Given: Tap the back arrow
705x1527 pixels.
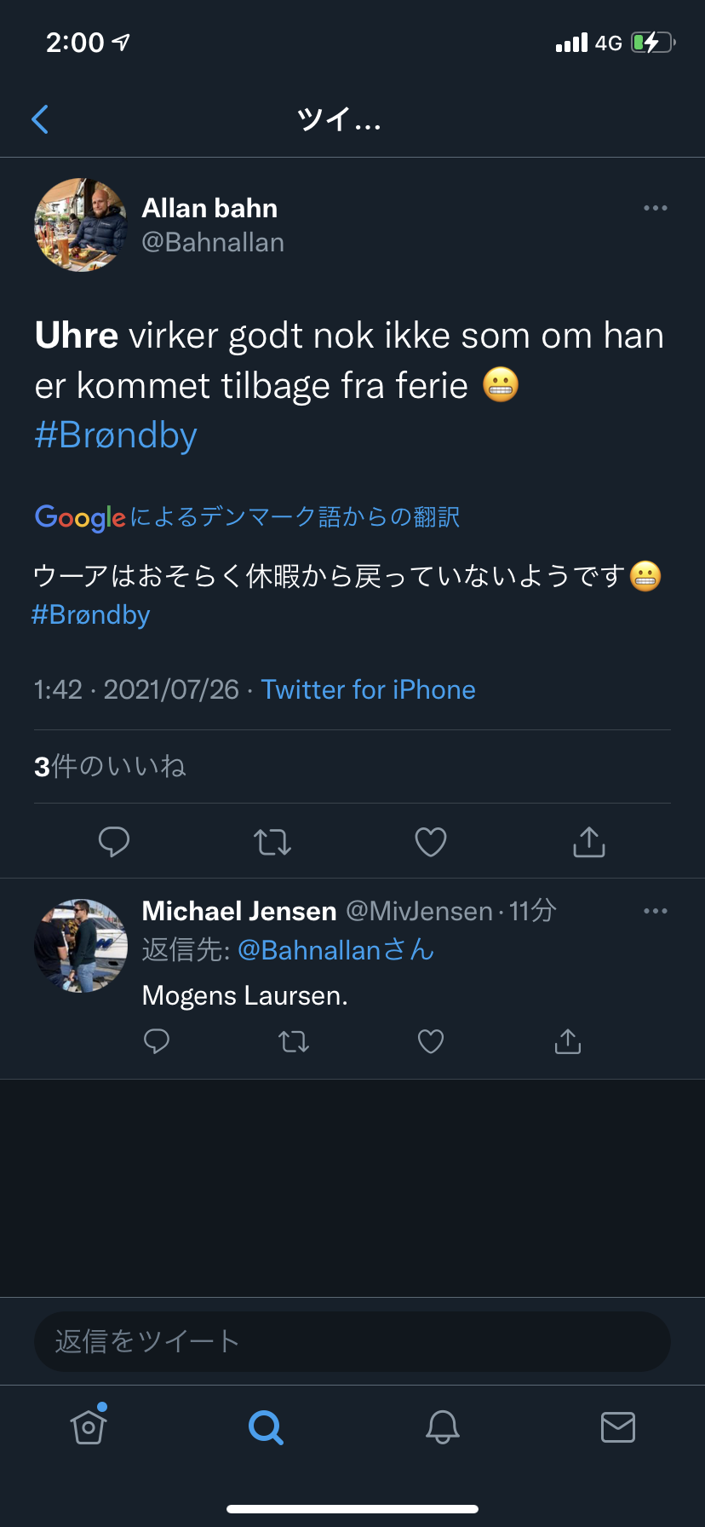Looking at the screenshot, I should coord(40,119).
